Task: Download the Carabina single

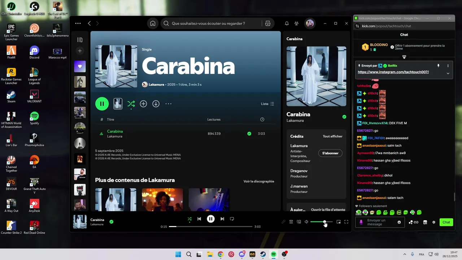Action: [156, 104]
